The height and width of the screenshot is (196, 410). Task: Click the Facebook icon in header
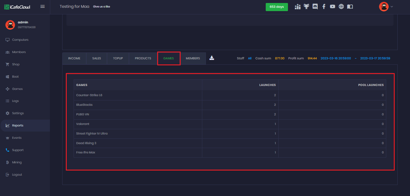[x=324, y=7]
